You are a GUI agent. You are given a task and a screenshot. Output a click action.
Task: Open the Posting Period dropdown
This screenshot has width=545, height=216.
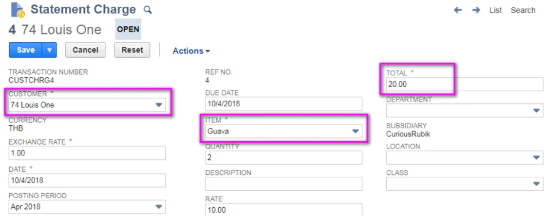(x=159, y=207)
